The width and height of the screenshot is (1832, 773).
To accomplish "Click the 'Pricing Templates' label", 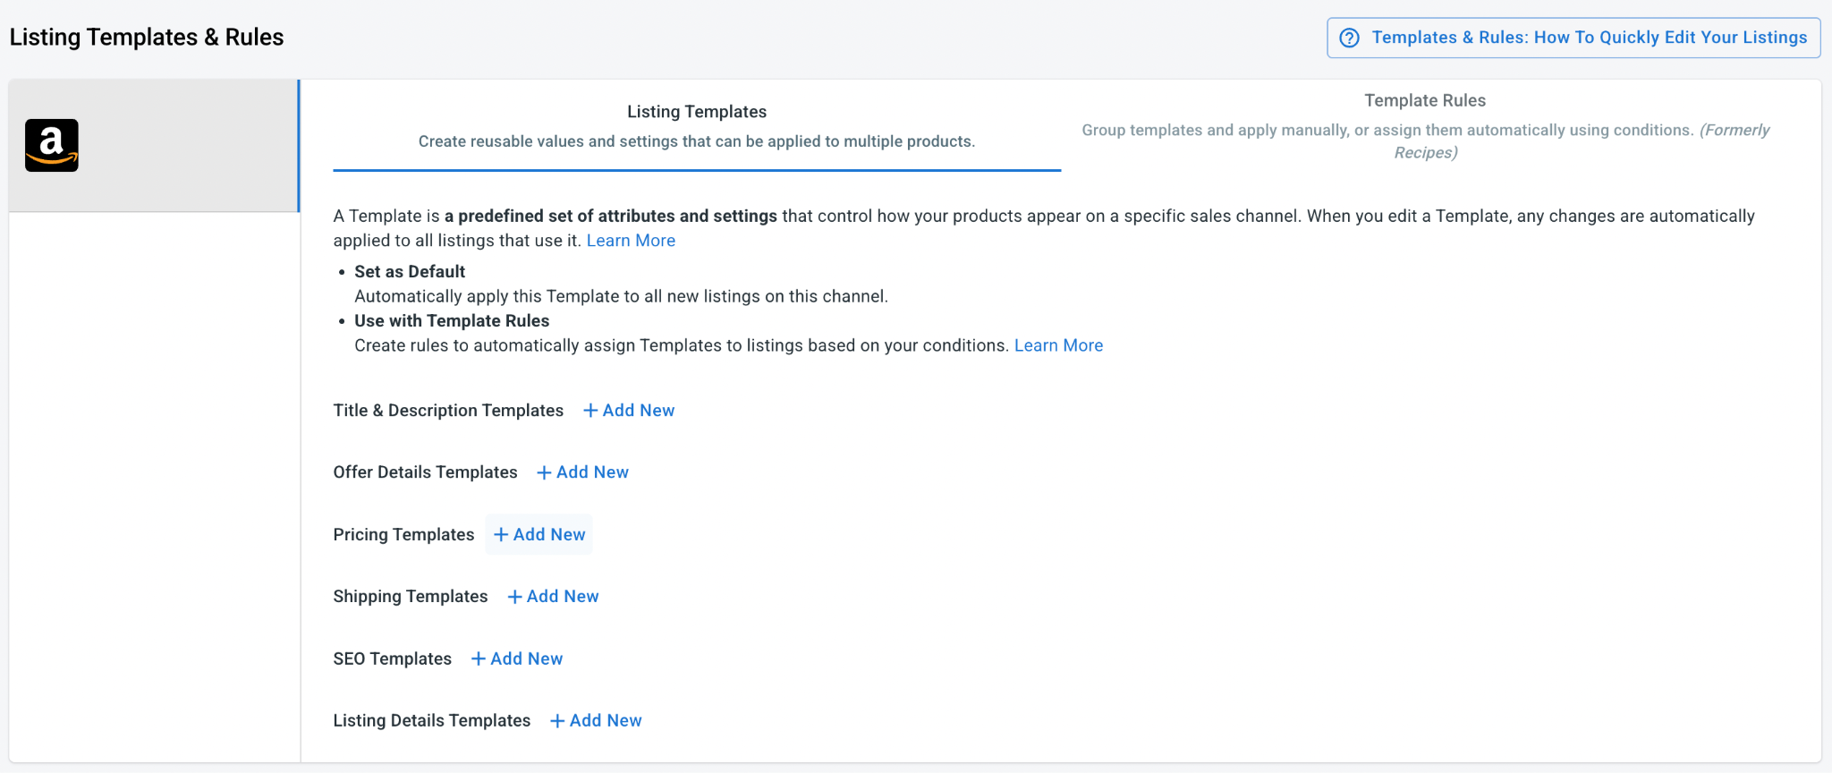I will pos(403,534).
